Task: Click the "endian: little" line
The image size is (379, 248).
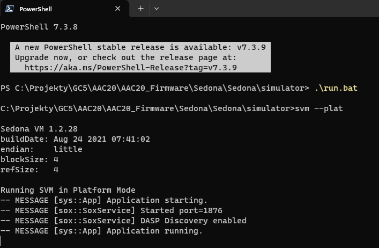Action: (x=41, y=149)
